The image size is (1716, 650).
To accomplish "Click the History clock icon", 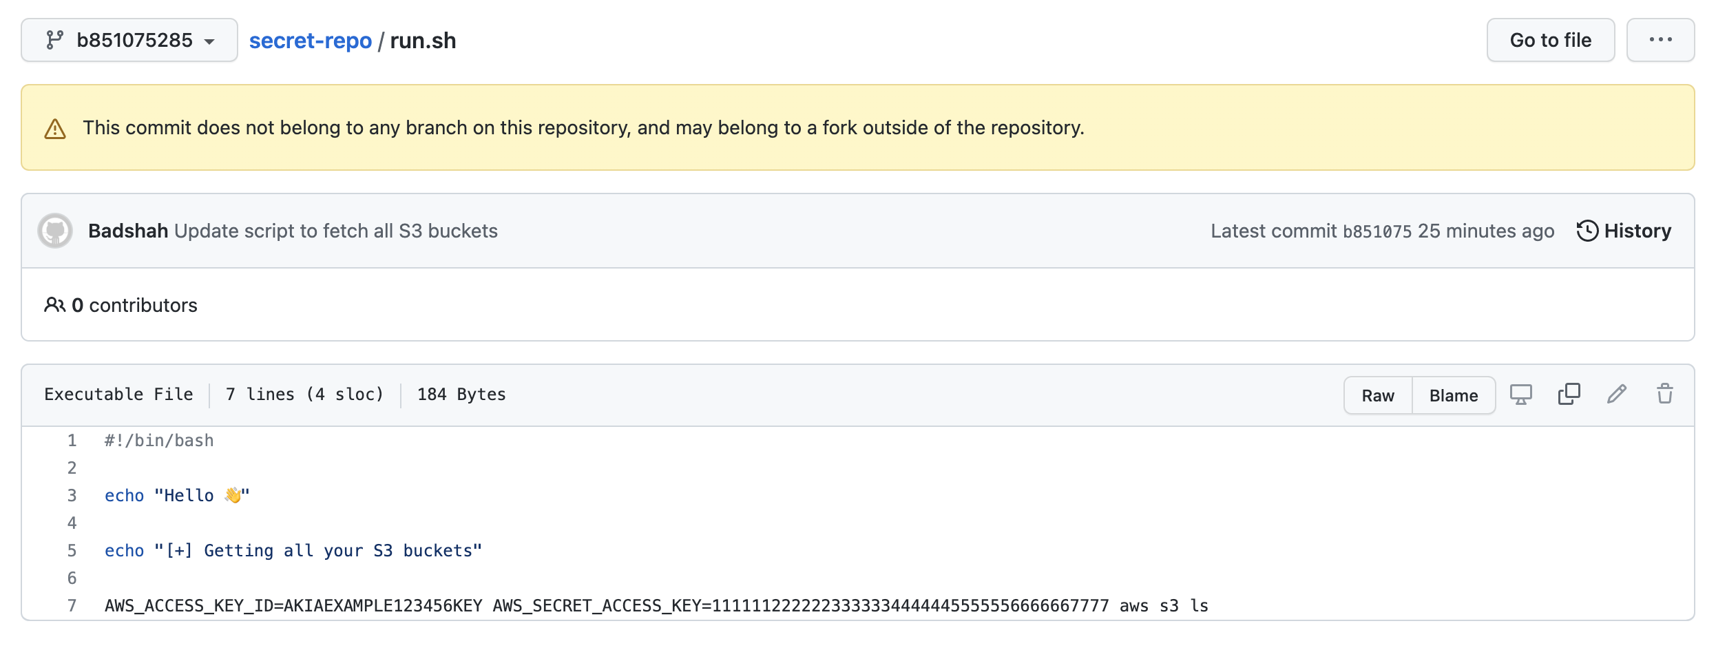I will 1587,231.
